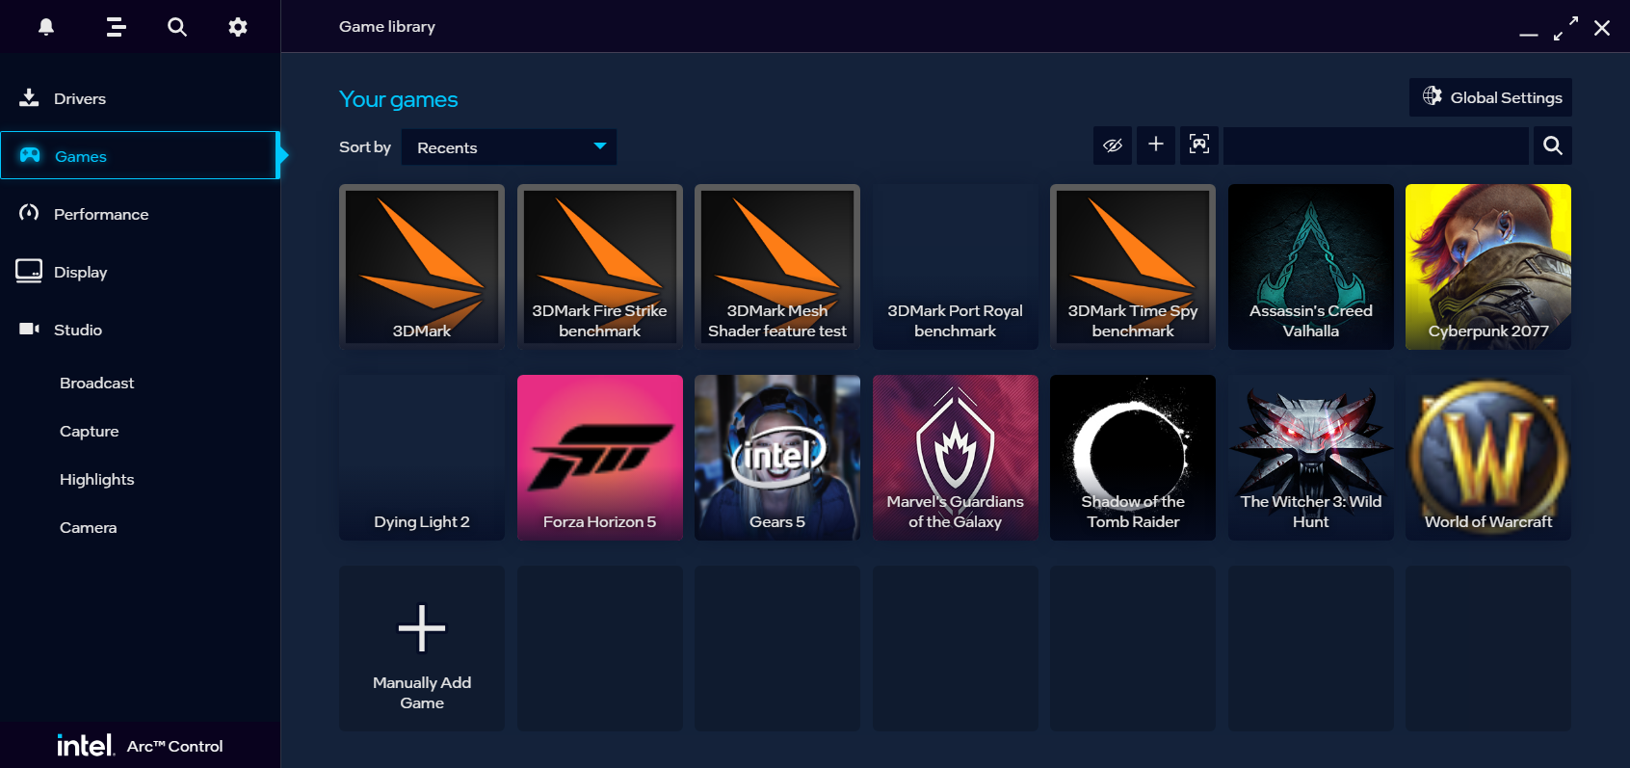The image size is (1630, 768).
Task: Open Shadow of the Tomb Raider tile
Action: pos(1133,458)
